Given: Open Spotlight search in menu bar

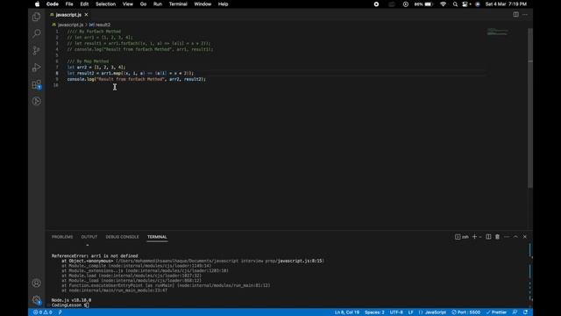Looking at the screenshot, I should 455,4.
